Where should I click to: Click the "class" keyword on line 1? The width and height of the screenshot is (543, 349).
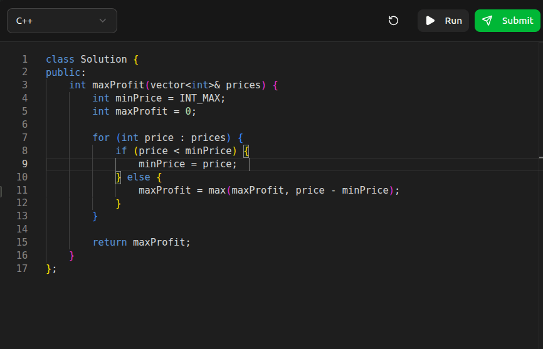click(60, 60)
